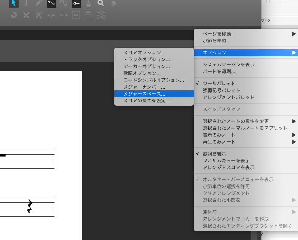Image resolution: width=298 pixels, height=240 pixels.
Task: Choose パートを印刷... menu item
Action: 246,72
